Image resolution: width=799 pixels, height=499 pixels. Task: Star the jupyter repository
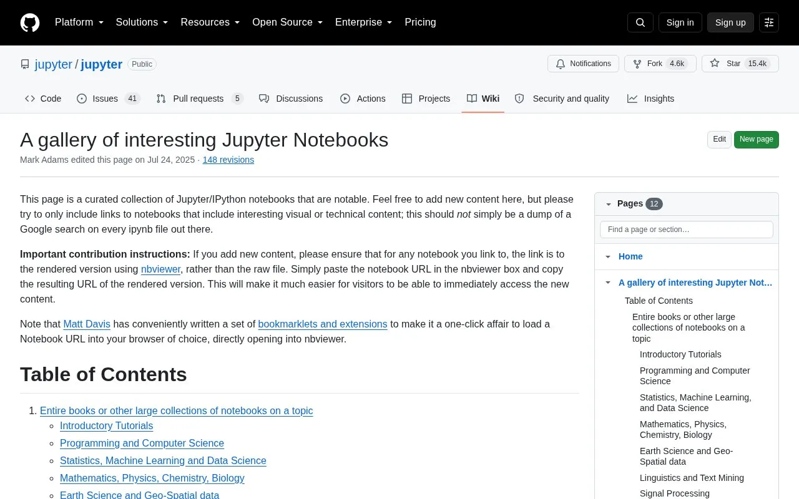click(x=740, y=64)
